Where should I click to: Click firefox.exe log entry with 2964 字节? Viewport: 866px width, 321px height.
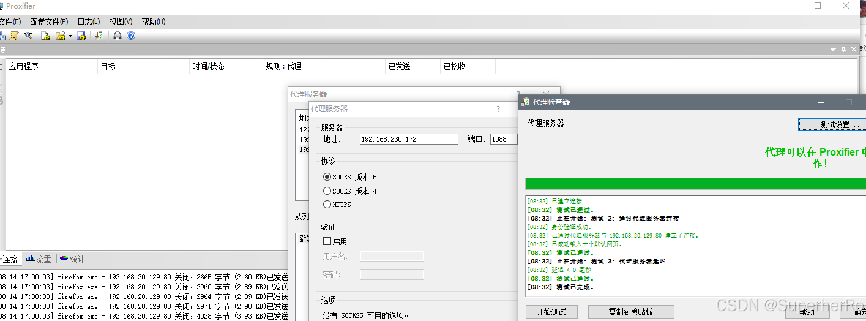click(144, 296)
